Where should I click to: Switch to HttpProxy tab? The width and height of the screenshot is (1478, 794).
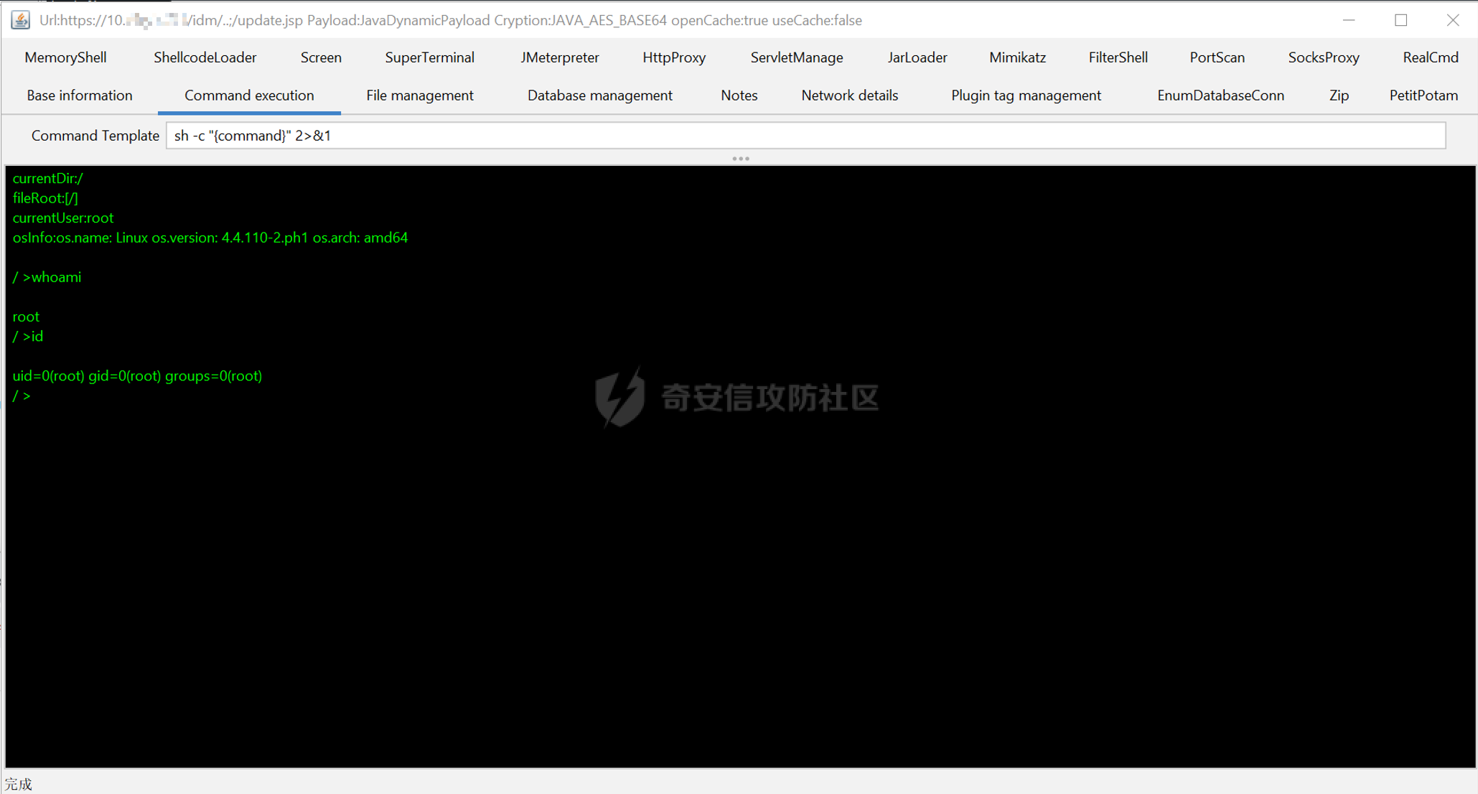673,57
